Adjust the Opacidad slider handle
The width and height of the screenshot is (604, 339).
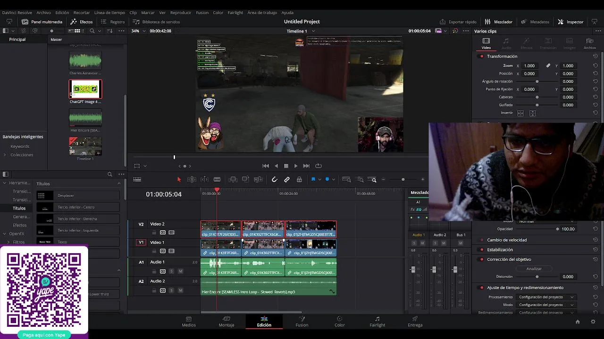click(x=557, y=229)
